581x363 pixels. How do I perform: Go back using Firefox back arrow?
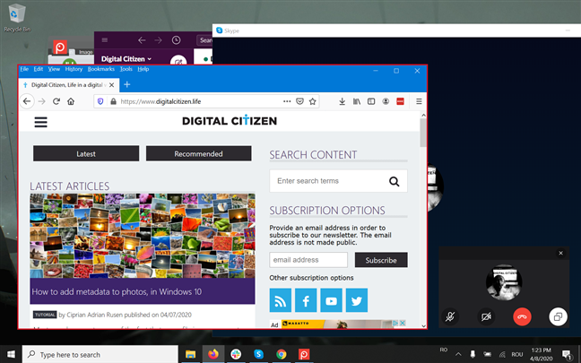[x=27, y=101]
